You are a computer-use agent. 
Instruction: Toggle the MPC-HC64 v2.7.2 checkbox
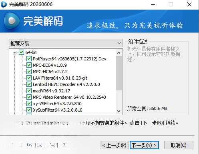(29, 72)
